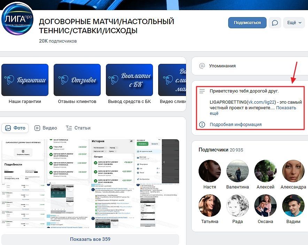The width and height of the screenshot is (308, 245).
Task: Click the articles icon beside Статьи
Action: [x=69, y=128]
